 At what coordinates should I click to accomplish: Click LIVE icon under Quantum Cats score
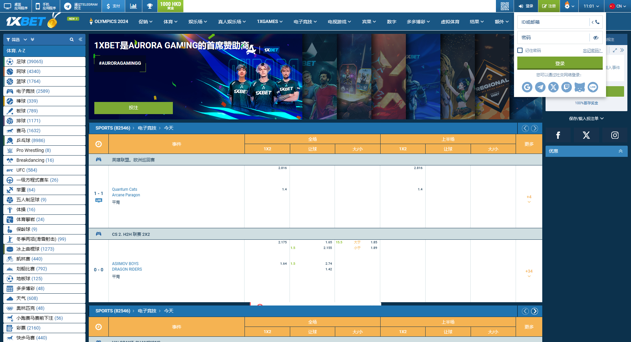point(99,200)
